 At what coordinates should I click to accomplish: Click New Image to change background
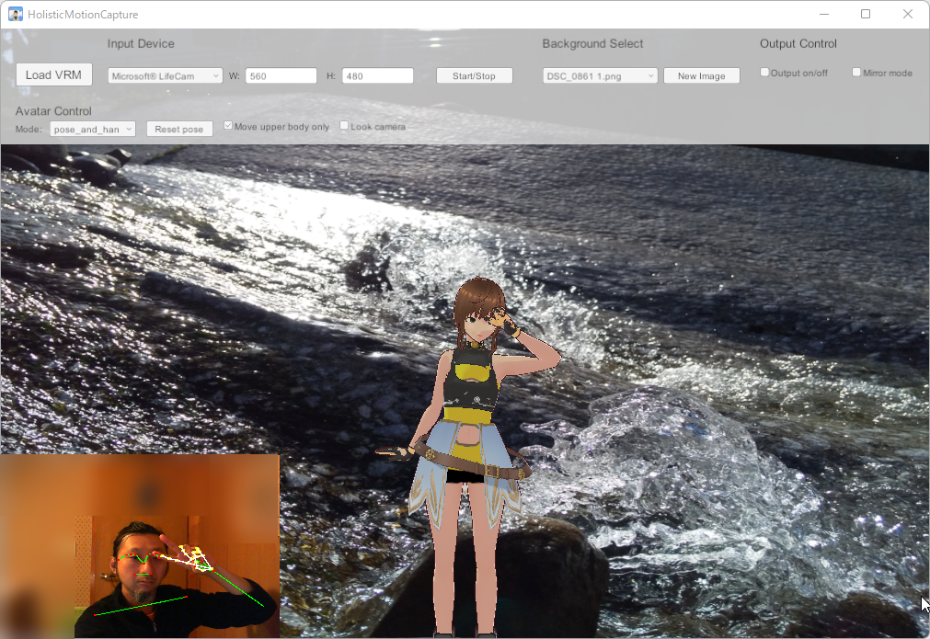[x=701, y=74]
